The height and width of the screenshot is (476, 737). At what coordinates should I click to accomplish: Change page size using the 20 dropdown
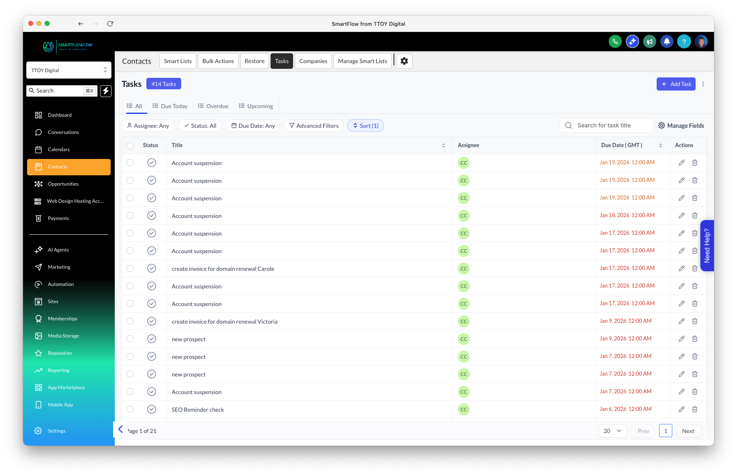(x=612, y=431)
